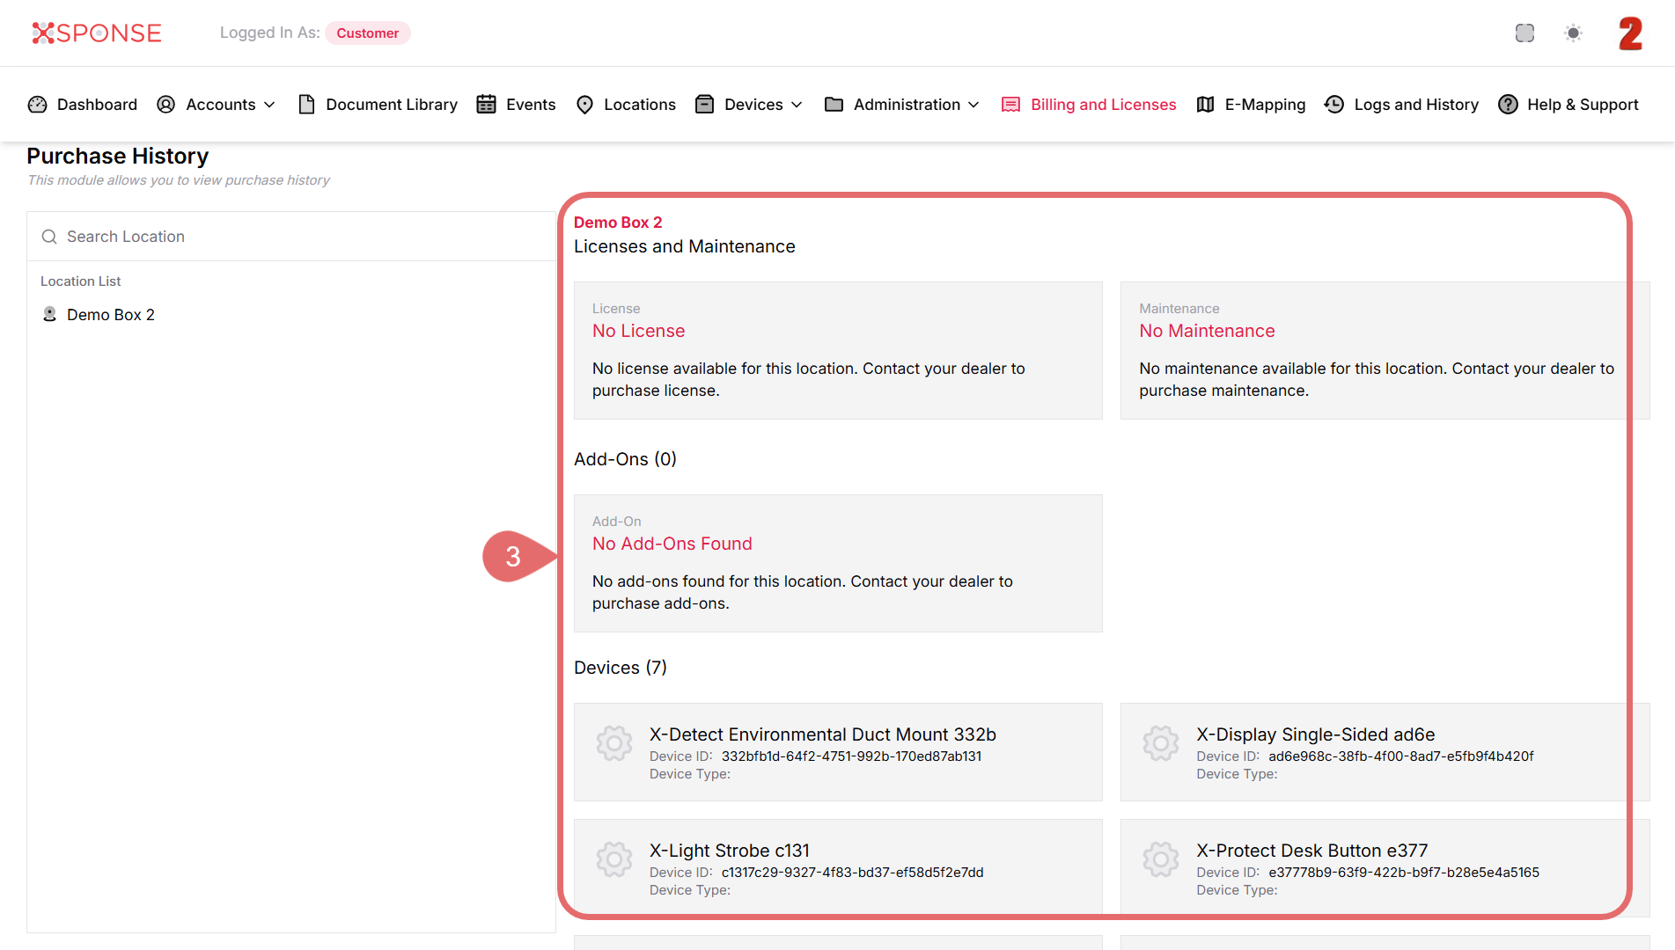This screenshot has height=950, width=1675.
Task: Open the X-Light Strobe c131 device card
Action: point(837,866)
